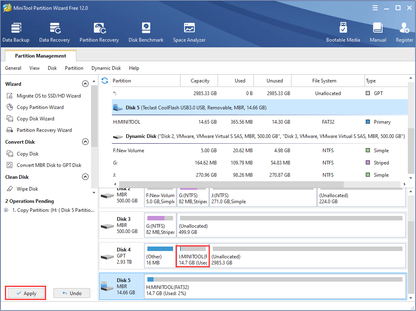Open the Manual
The height and width of the screenshot is (311, 416).
point(378,33)
